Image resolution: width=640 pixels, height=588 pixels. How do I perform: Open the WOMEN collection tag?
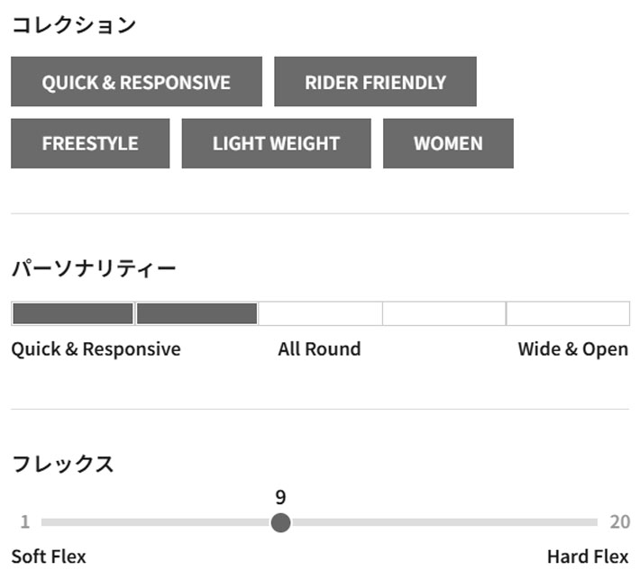[x=448, y=143]
